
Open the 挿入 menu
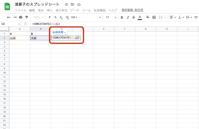[x=50, y=10]
